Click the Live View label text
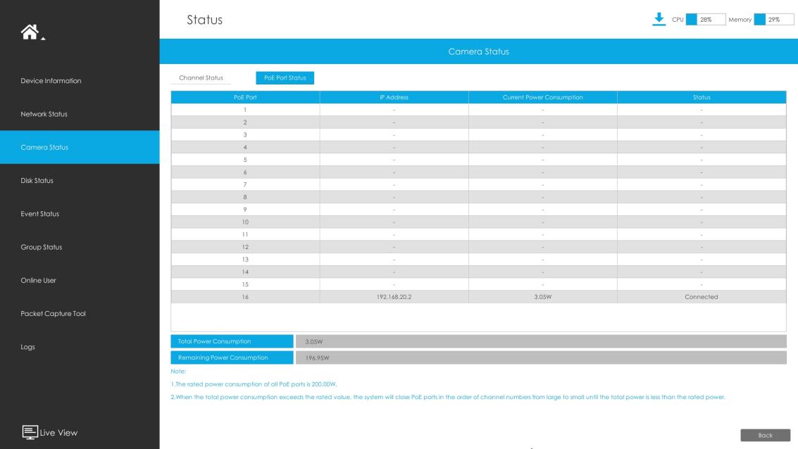Image resolution: width=798 pixels, height=449 pixels. [x=58, y=433]
